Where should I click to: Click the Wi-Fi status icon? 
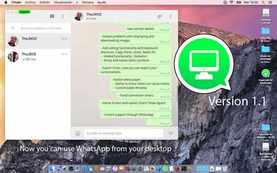231,2
